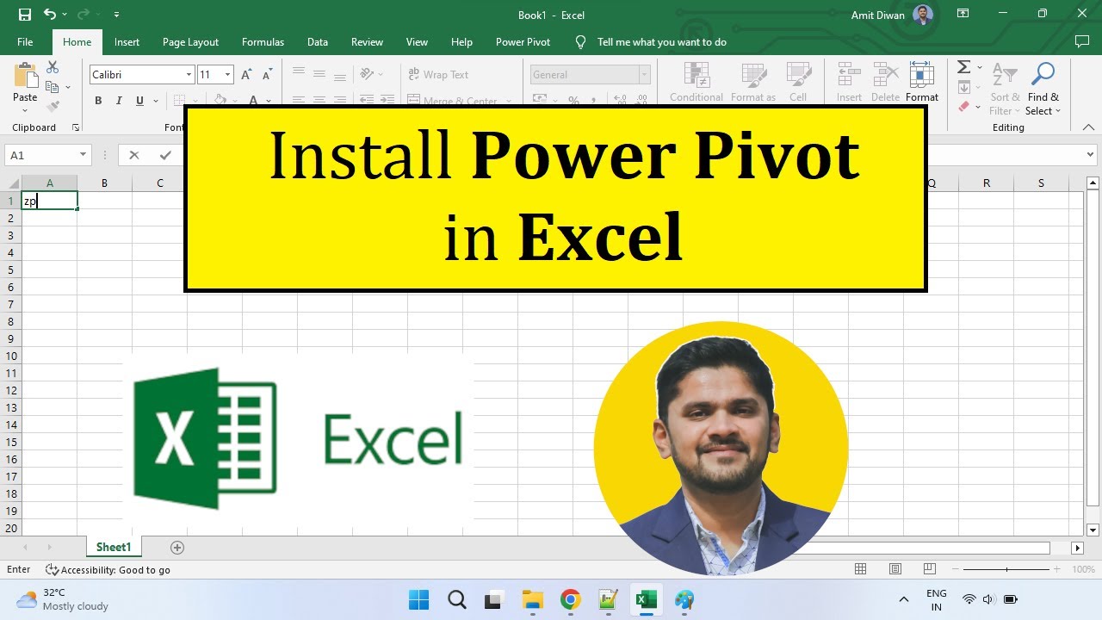Viewport: 1102px width, 620px height.
Task: Click the Amit Diwan account name
Action: [879, 15]
